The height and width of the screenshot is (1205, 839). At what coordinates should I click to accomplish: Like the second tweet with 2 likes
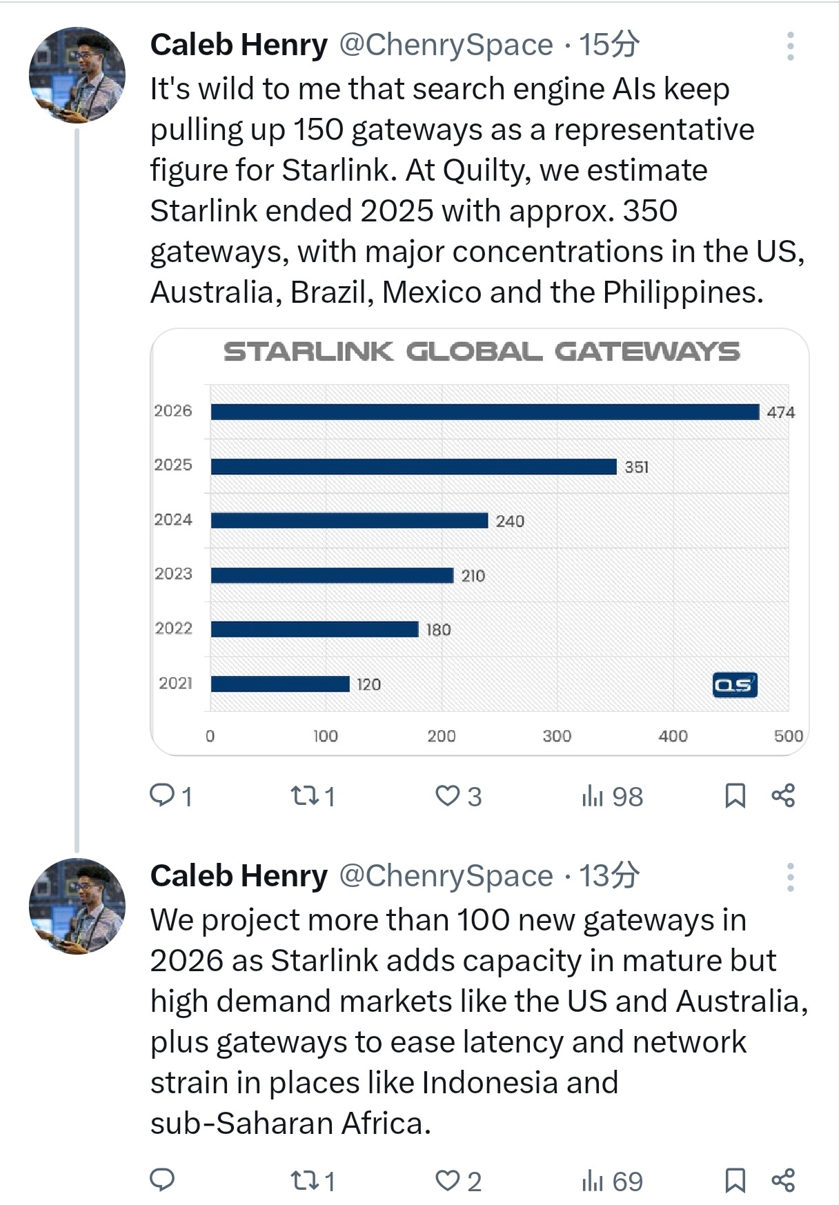click(x=447, y=1181)
